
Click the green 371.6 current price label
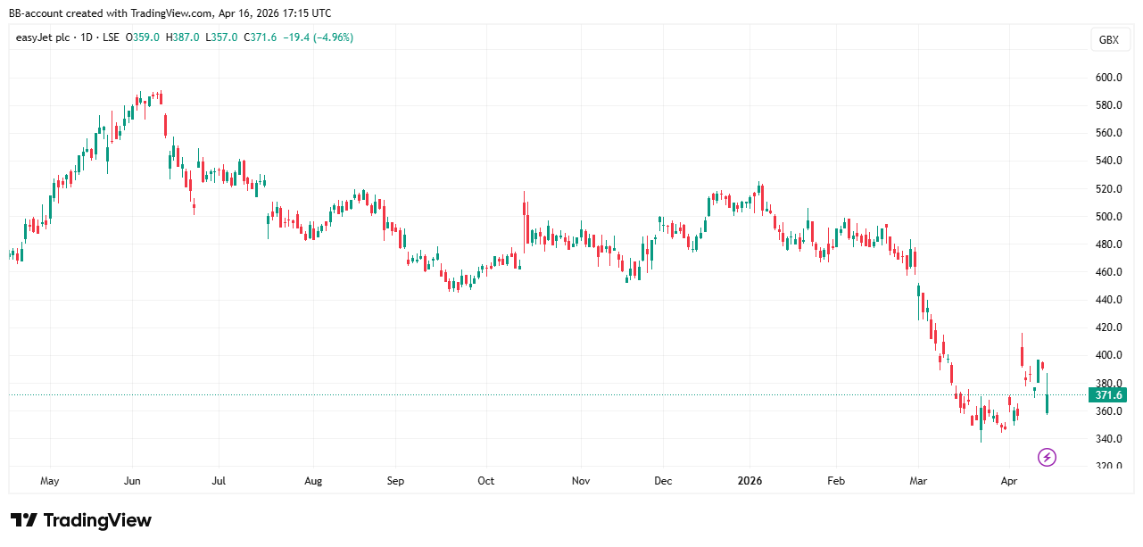click(x=1108, y=395)
